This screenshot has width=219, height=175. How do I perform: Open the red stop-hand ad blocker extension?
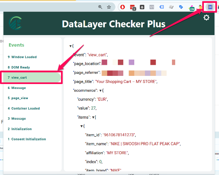(x=123, y=7)
